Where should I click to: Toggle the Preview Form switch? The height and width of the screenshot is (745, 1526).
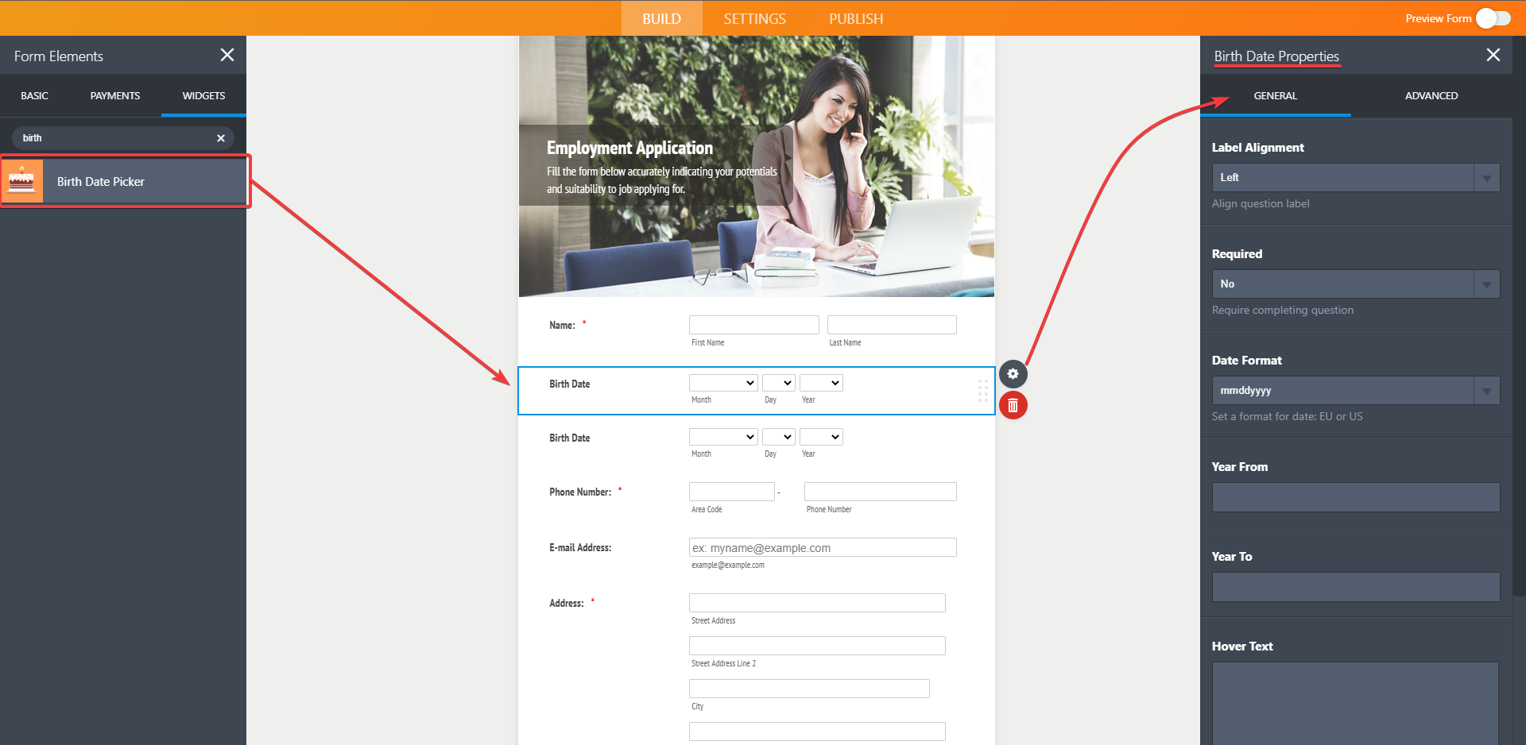1493,18
